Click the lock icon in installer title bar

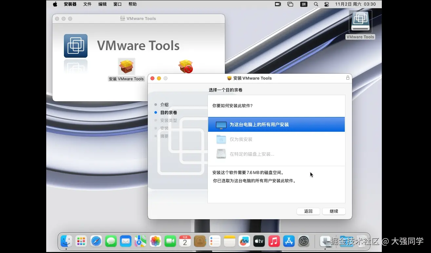(x=348, y=78)
